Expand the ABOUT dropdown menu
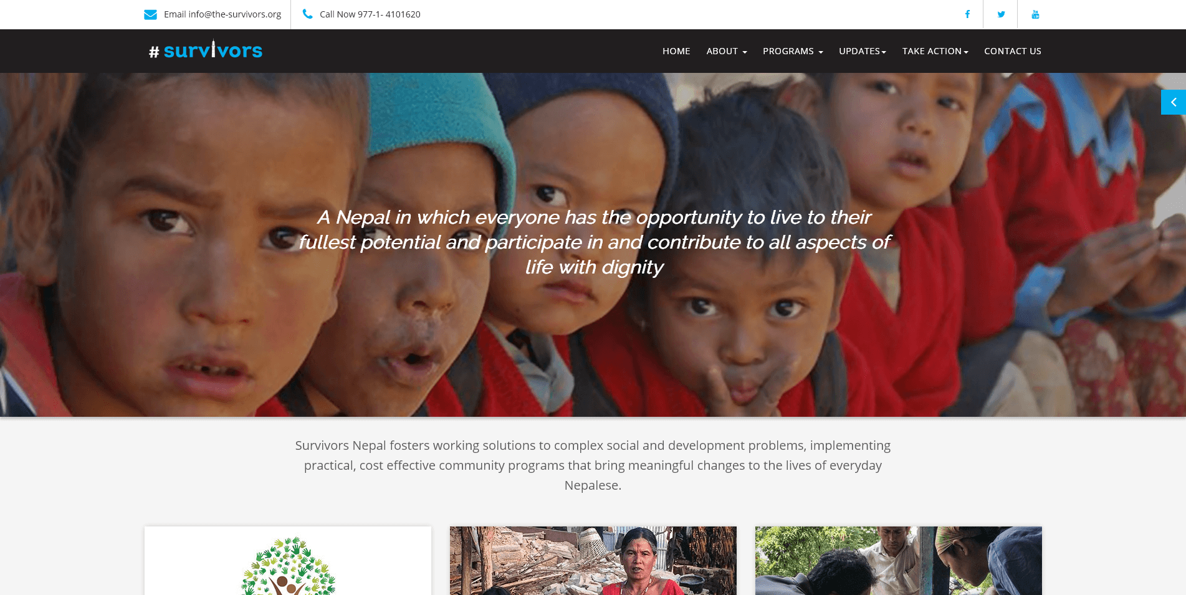This screenshot has height=595, width=1186. [727, 51]
